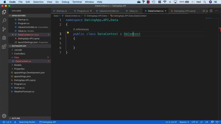The width and height of the screenshot is (221, 124).
Task: Click DatingApp.API project in status bar
Action: pos(48,122)
